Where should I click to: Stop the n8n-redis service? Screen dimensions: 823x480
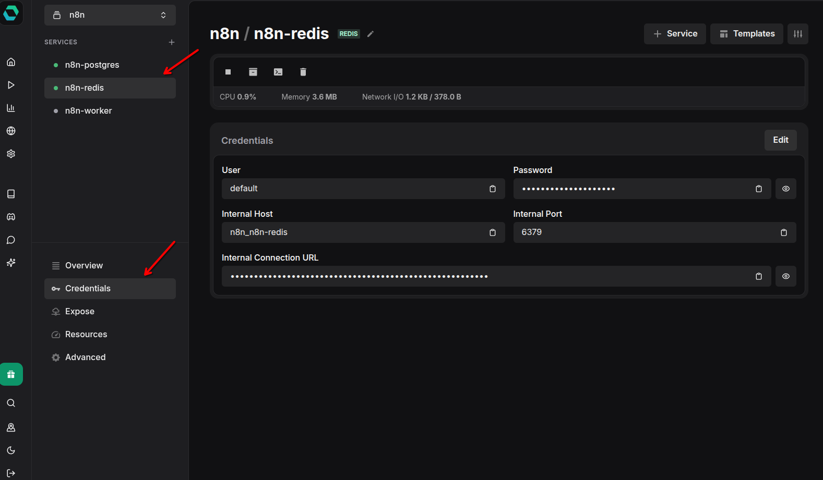pos(228,72)
